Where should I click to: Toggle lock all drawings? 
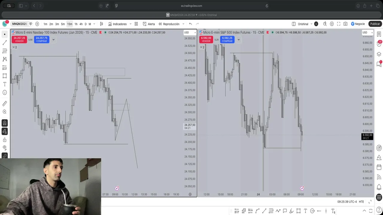[4, 140]
